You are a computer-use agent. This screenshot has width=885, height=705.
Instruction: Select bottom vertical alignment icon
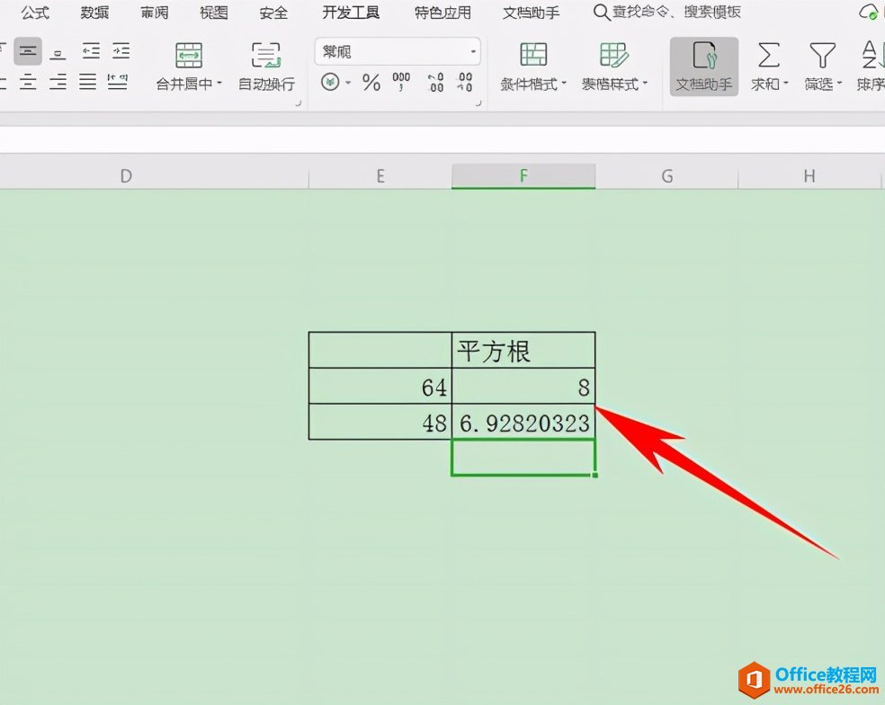point(58,53)
